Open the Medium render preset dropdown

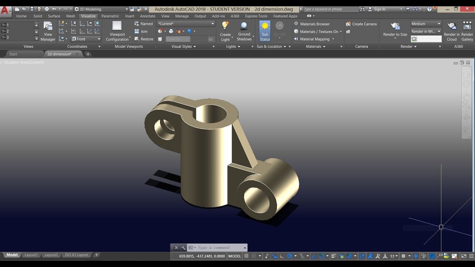click(426, 24)
